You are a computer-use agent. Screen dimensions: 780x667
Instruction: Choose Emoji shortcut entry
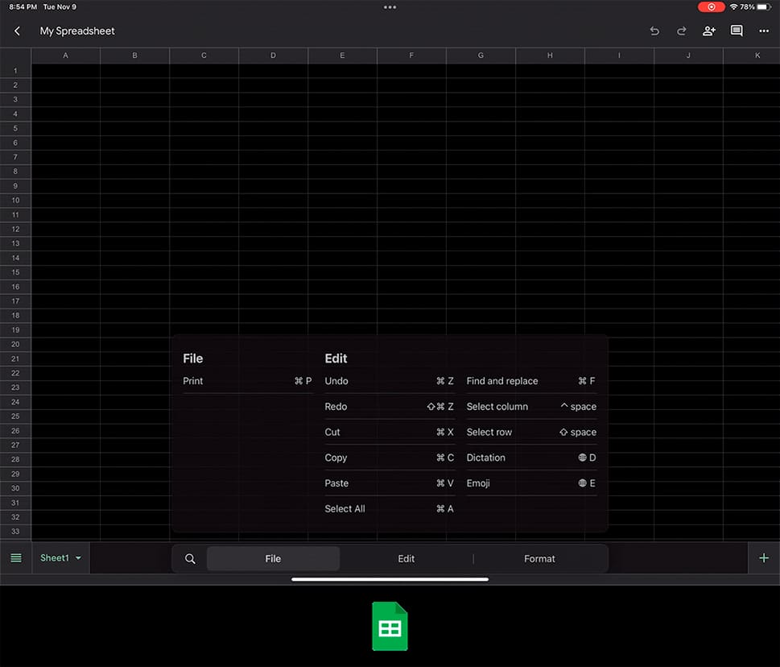[x=531, y=483]
